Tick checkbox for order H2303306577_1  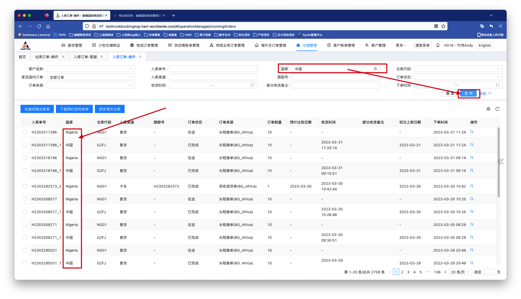pyautogui.click(x=25, y=212)
